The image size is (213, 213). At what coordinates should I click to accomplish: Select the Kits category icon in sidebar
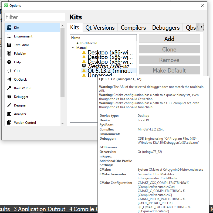9,28
